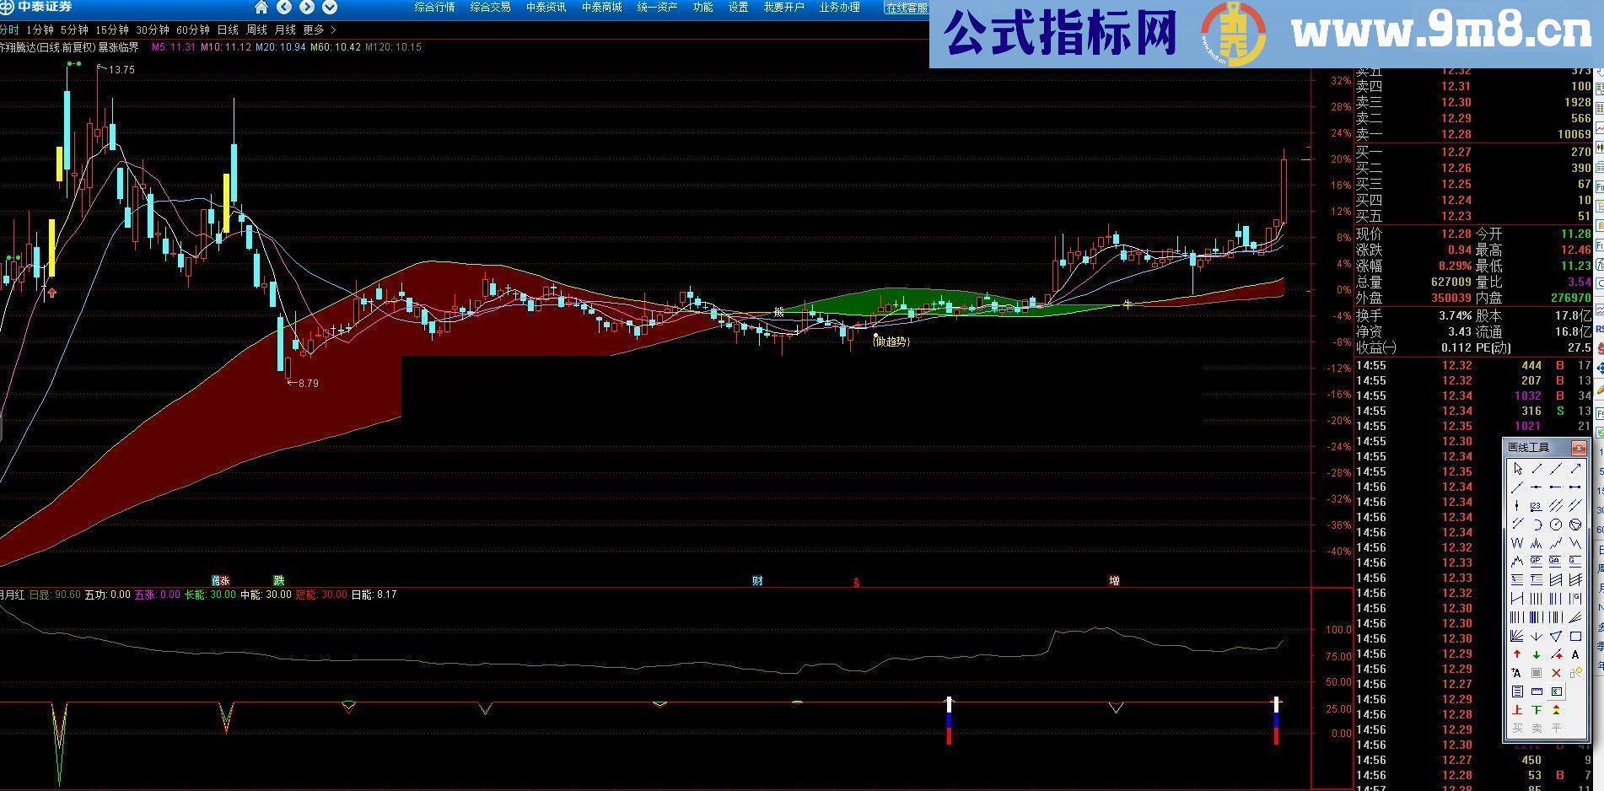The image size is (1604, 791).
Task: Open the 设置 menu
Action: (x=738, y=7)
